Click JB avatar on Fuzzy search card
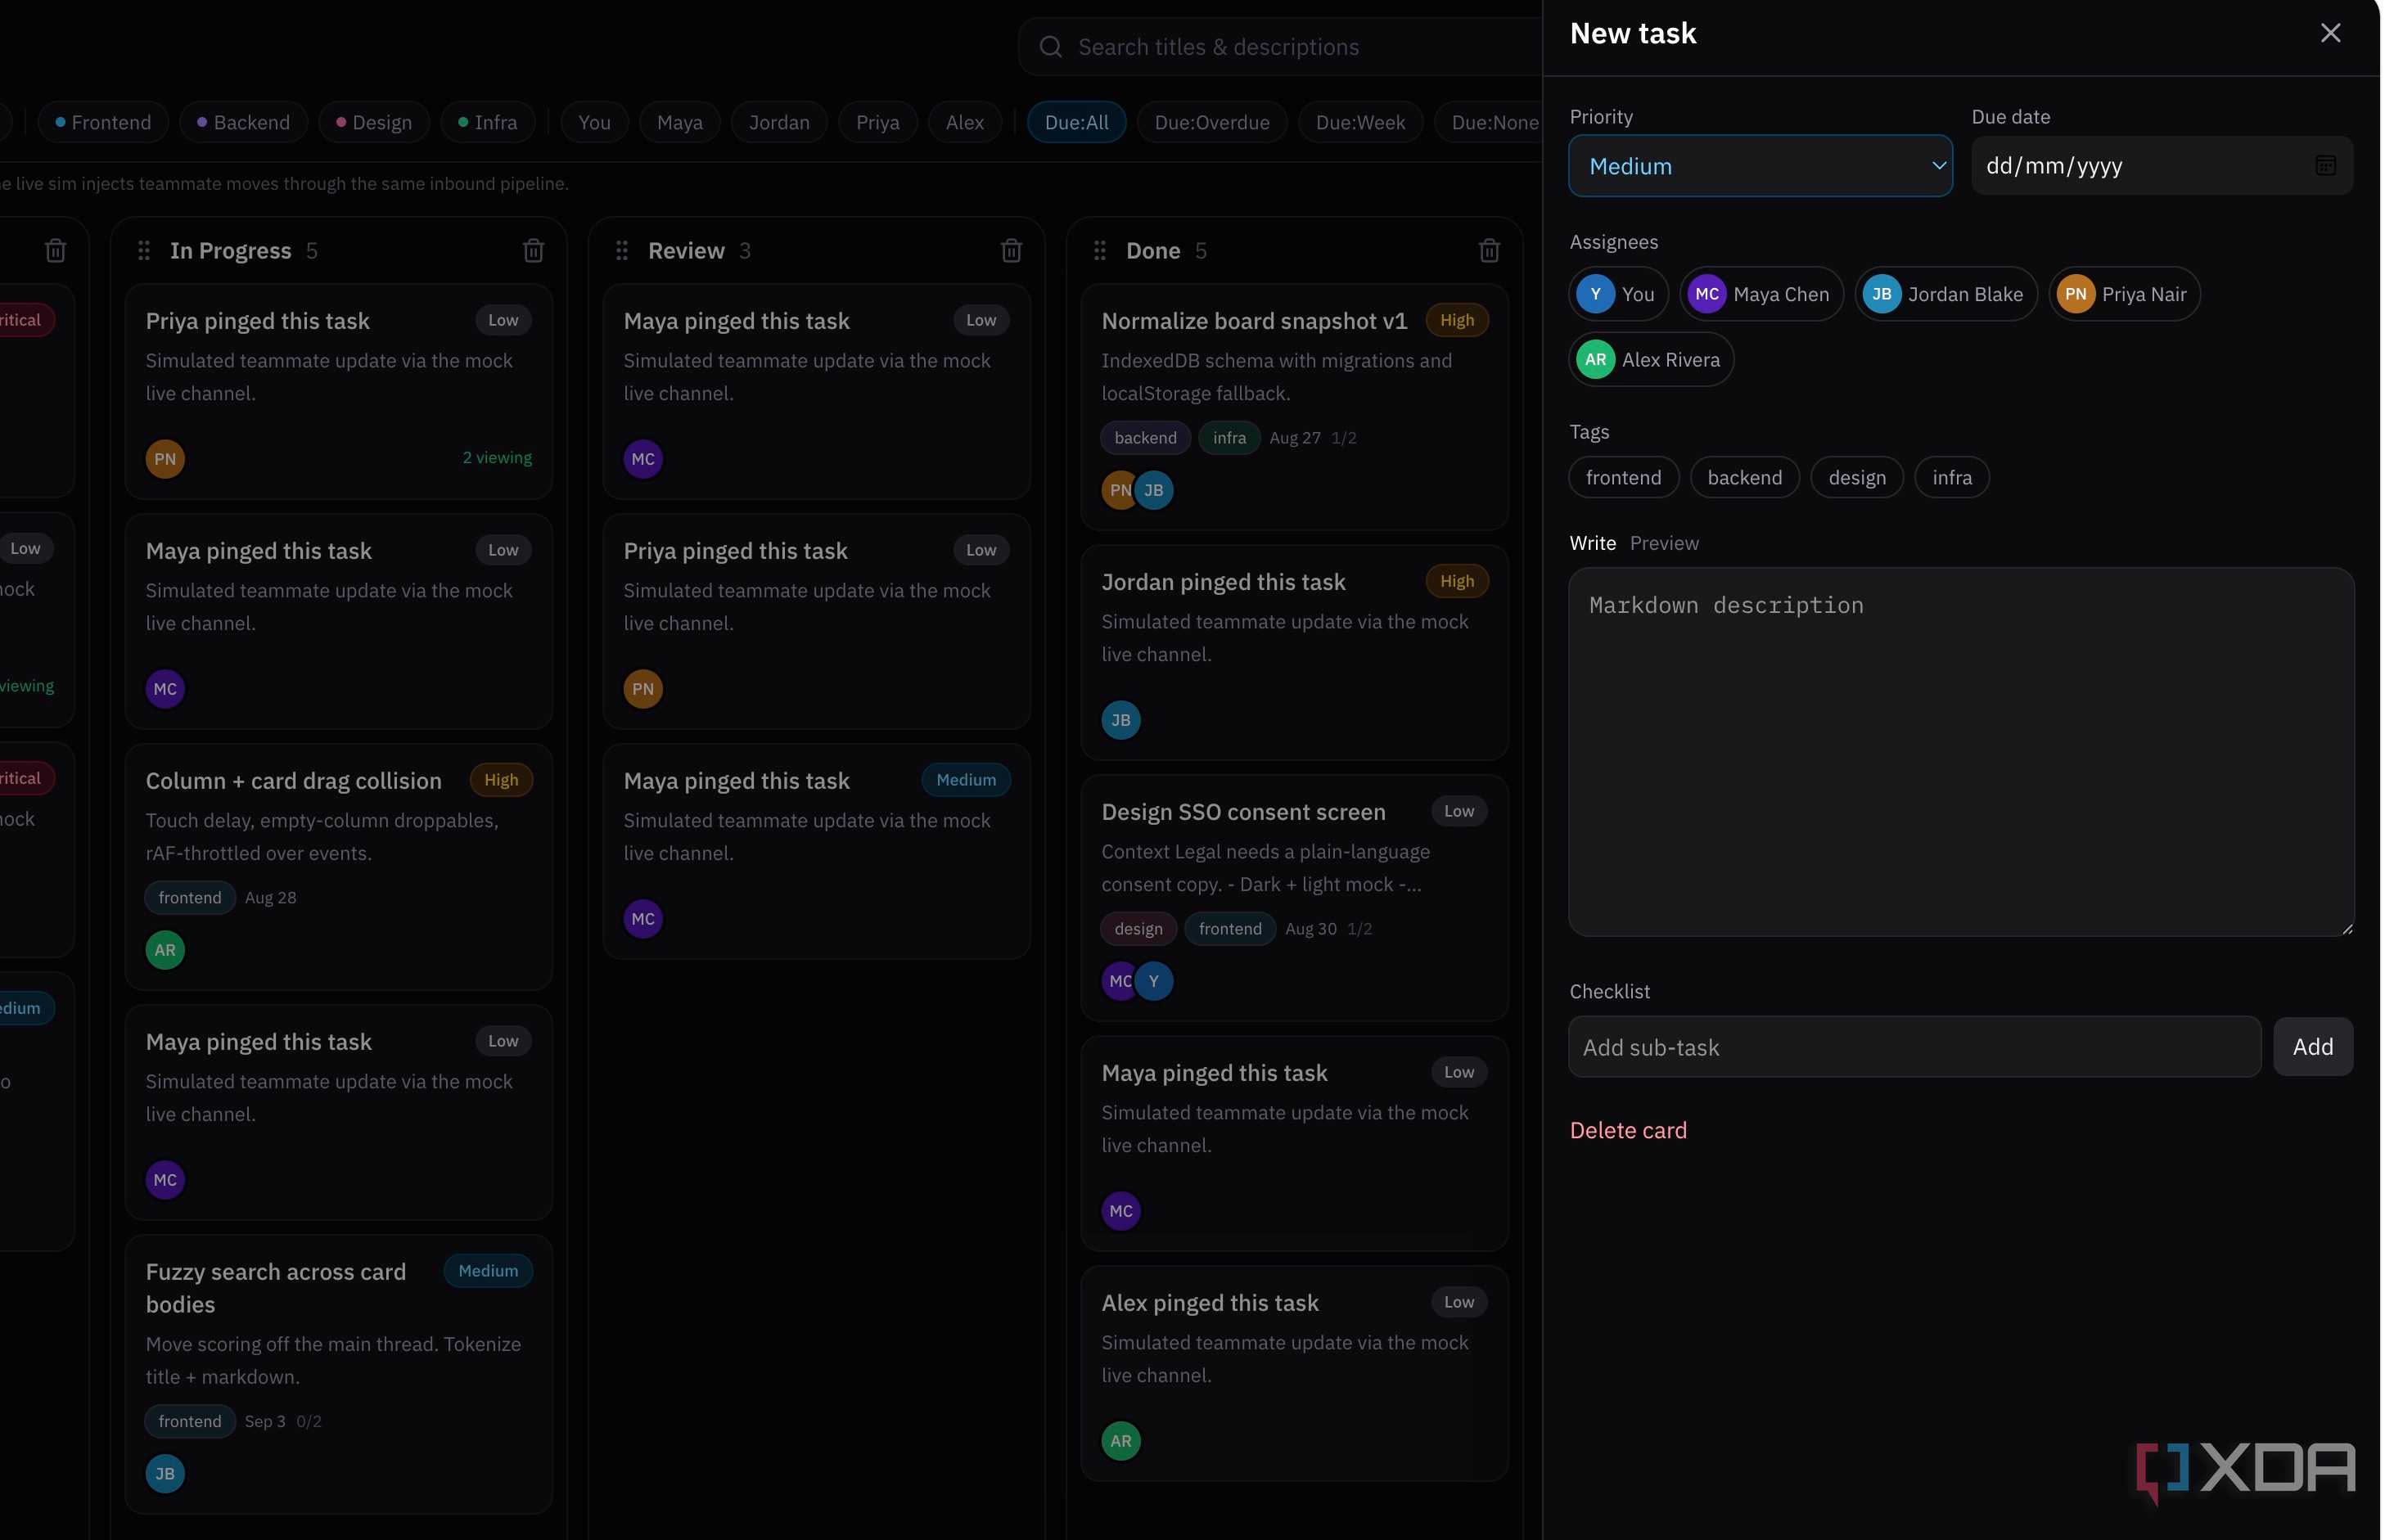2385x1540 pixels. (165, 1474)
